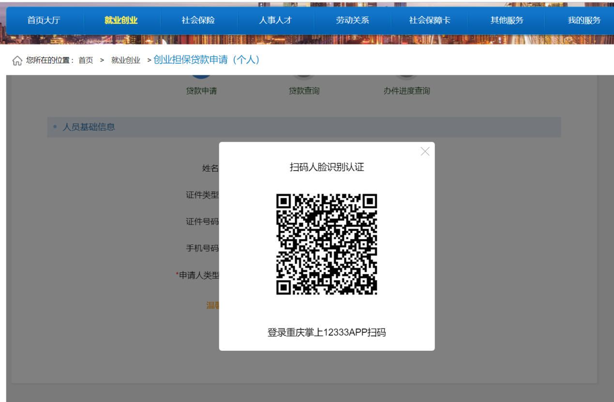Open the 社会保险 menu
Viewport: 614px width, 402px height.
pyautogui.click(x=198, y=20)
